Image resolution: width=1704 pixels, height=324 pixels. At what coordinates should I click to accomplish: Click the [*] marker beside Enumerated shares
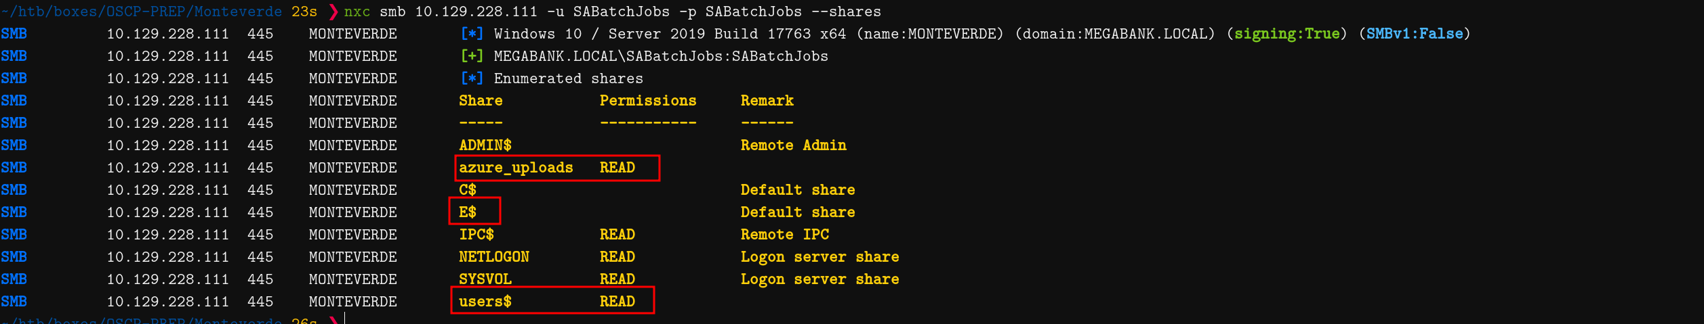pyautogui.click(x=472, y=78)
